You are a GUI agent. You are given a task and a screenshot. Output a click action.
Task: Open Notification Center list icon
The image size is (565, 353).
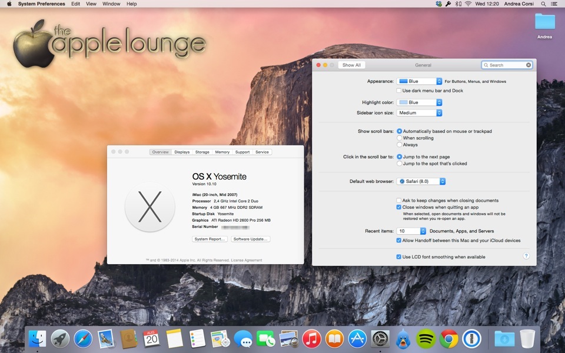[x=554, y=4]
